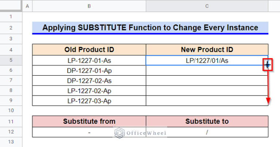Select column A header
This screenshot has height=147, width=280.
click(28, 5)
